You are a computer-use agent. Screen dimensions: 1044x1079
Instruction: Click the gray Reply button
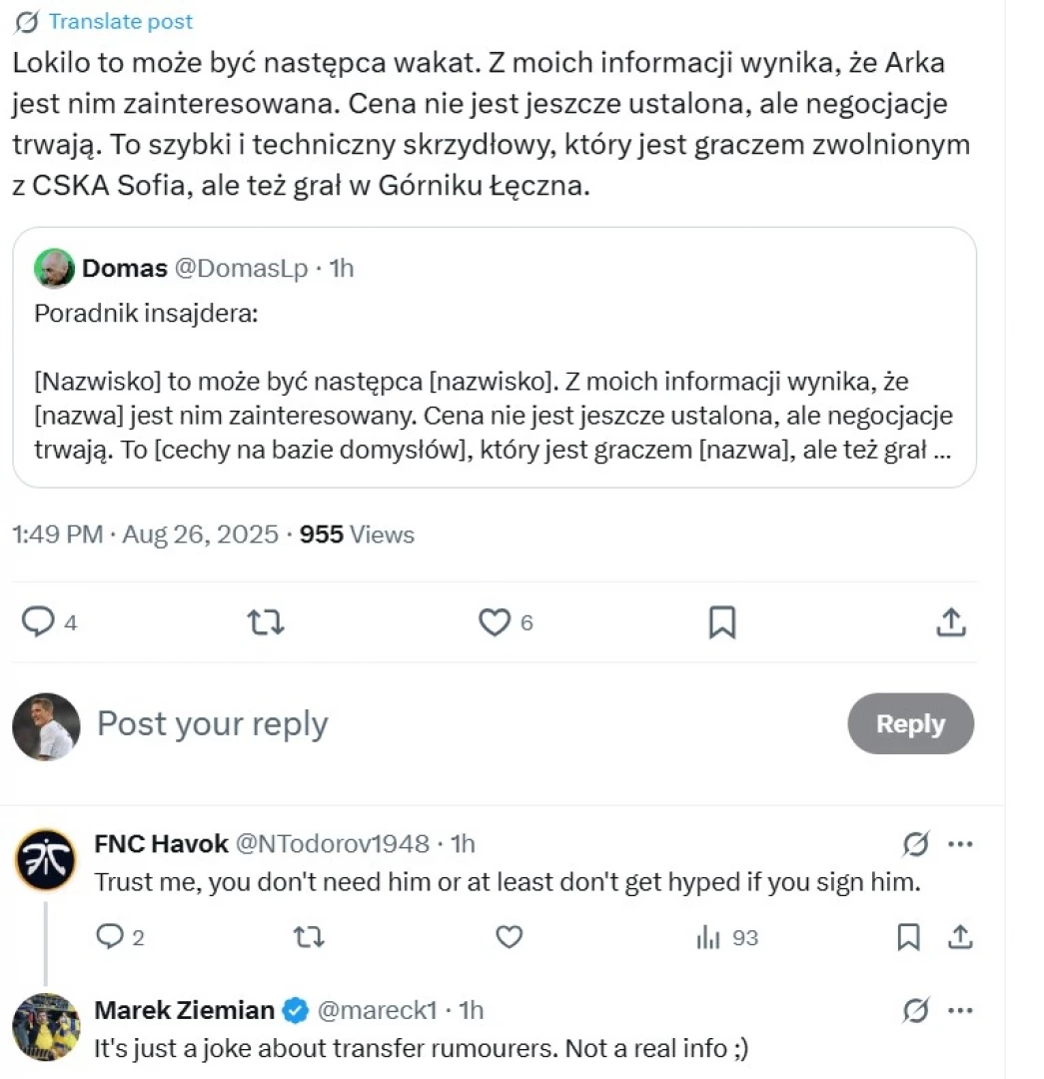pyautogui.click(x=910, y=723)
